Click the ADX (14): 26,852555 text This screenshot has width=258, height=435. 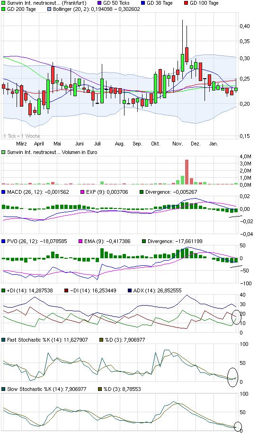point(158,291)
